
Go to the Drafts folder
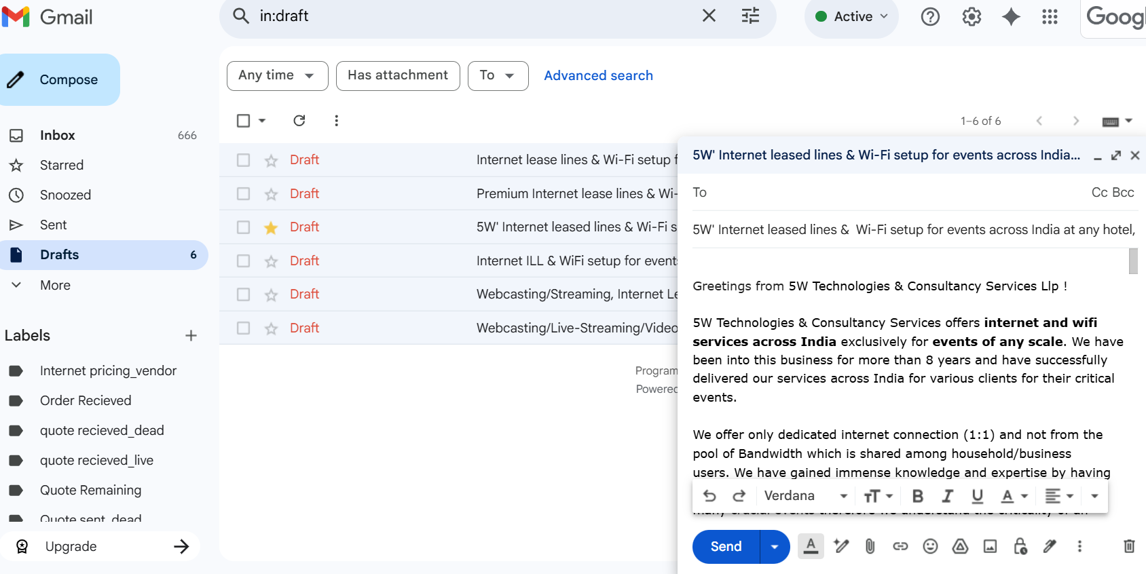click(103, 254)
